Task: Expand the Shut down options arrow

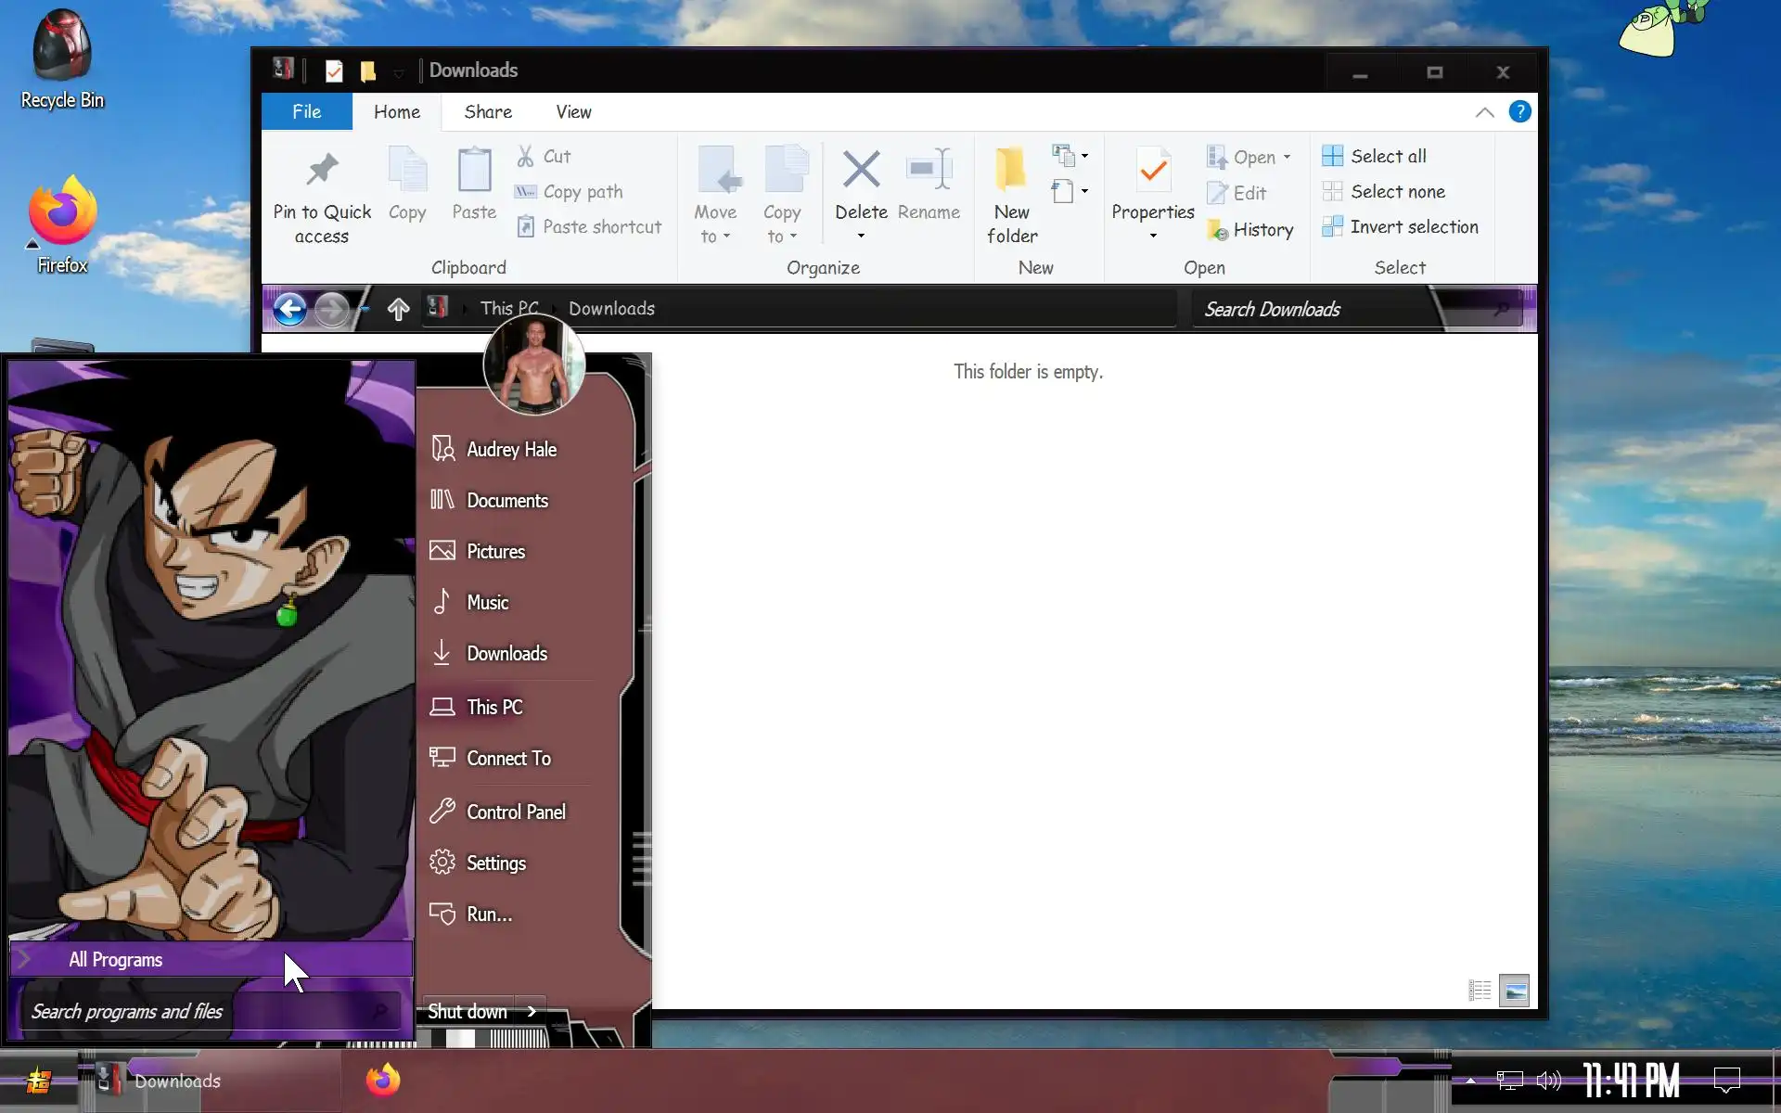Action: pyautogui.click(x=532, y=1012)
